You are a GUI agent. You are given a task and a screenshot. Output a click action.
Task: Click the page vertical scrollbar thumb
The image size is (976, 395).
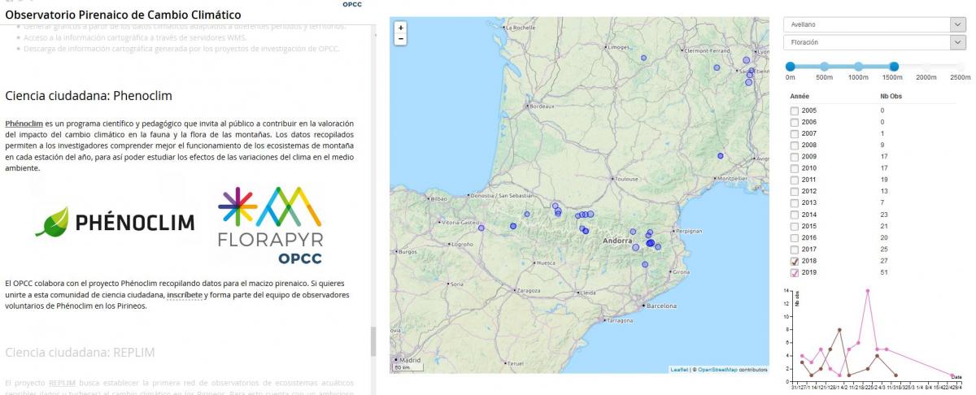(374, 341)
